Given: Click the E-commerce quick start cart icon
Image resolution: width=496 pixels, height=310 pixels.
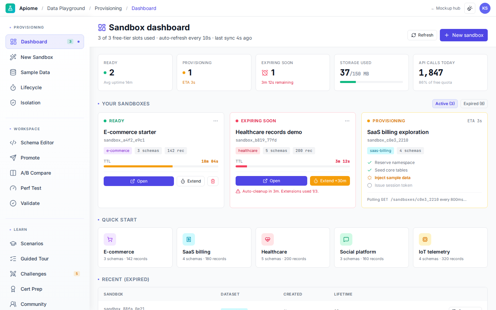Looking at the screenshot, I should click(110, 239).
